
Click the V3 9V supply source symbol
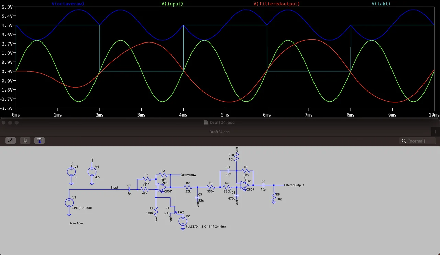tap(71, 172)
